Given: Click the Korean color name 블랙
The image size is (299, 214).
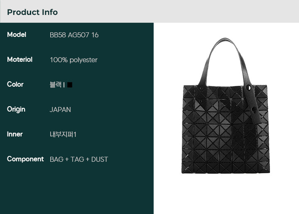Looking at the screenshot, I should (x=56, y=85).
